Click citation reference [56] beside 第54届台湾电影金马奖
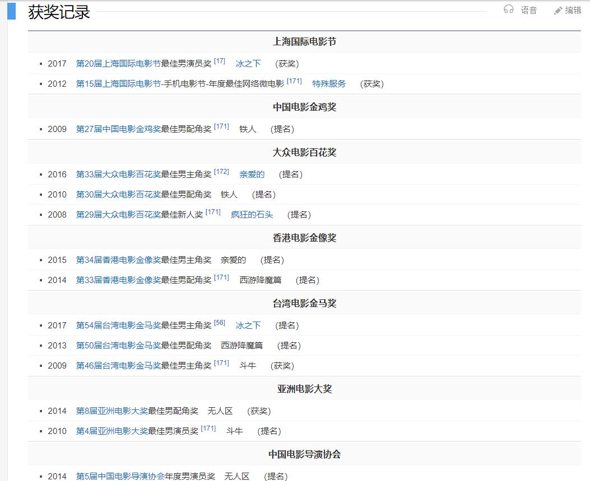 point(218,323)
